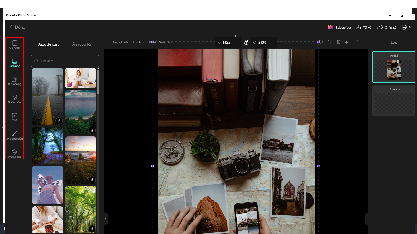Open the fx effects options
This screenshot has width=417, height=234.
329,42
